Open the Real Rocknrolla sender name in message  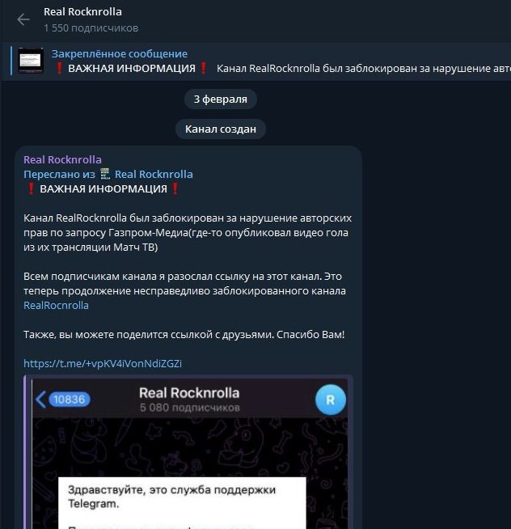click(62, 159)
